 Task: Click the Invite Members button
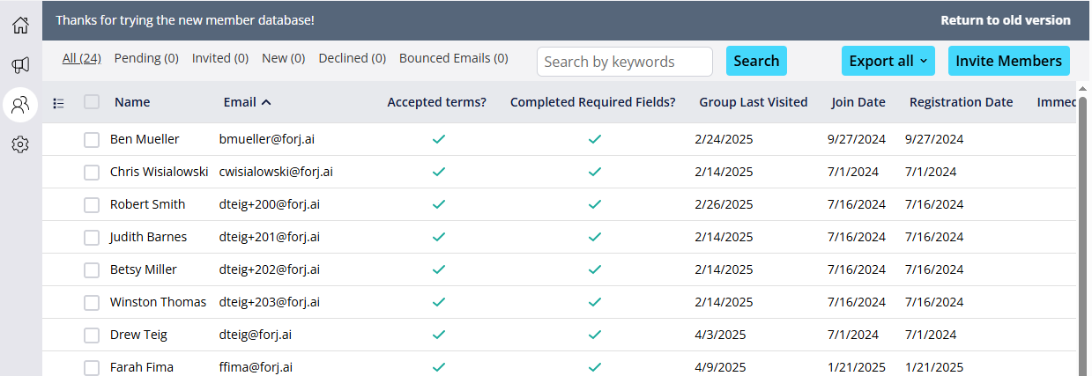[x=1009, y=61]
